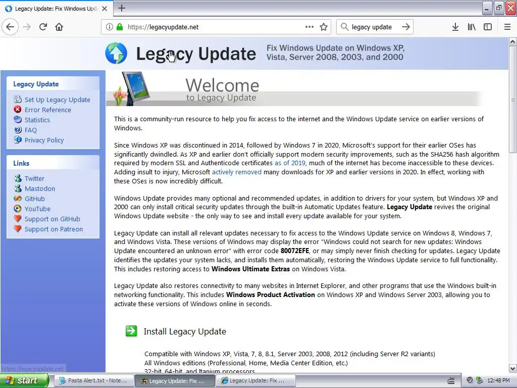Click the Statistics disk icon
517x388 pixels.
tap(18, 119)
